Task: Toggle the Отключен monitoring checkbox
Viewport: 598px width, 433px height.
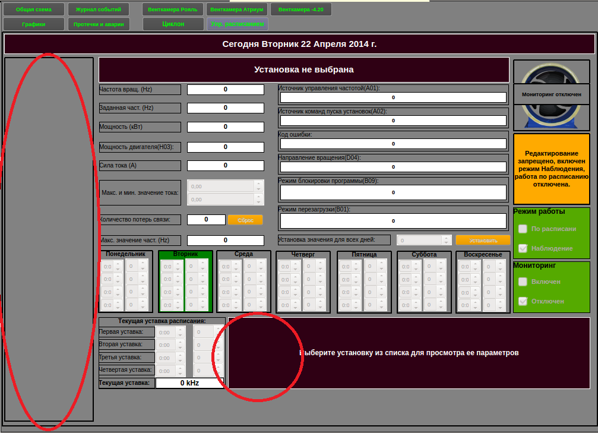Action: coord(523,301)
